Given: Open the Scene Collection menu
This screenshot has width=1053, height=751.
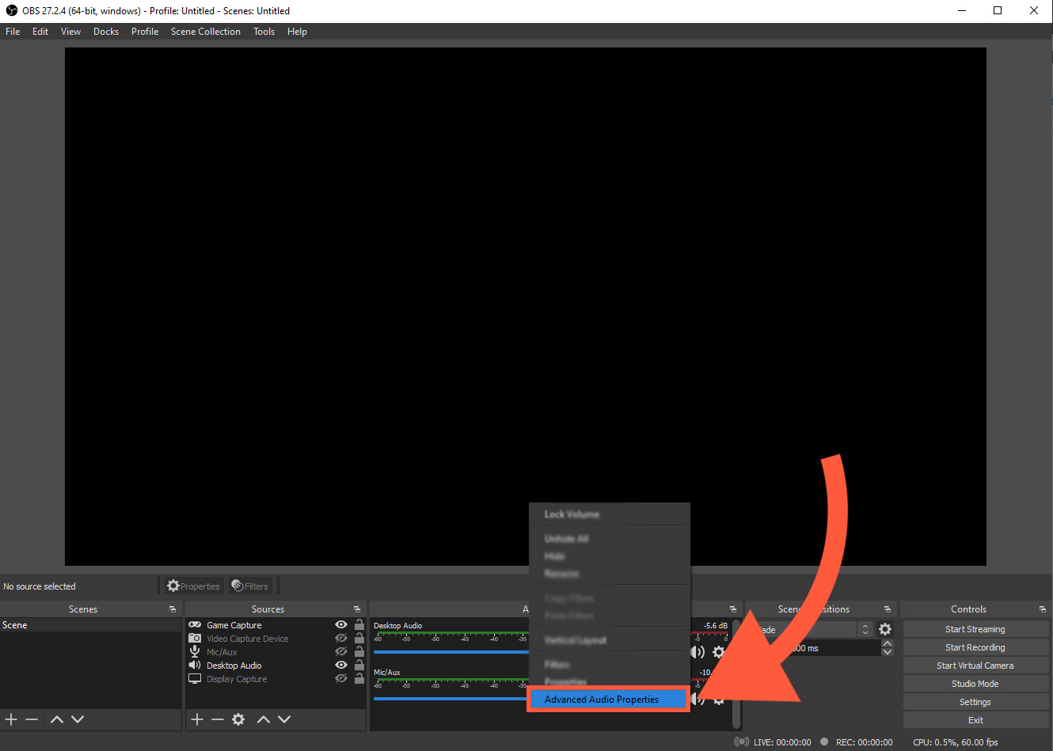Looking at the screenshot, I should click(x=205, y=32).
